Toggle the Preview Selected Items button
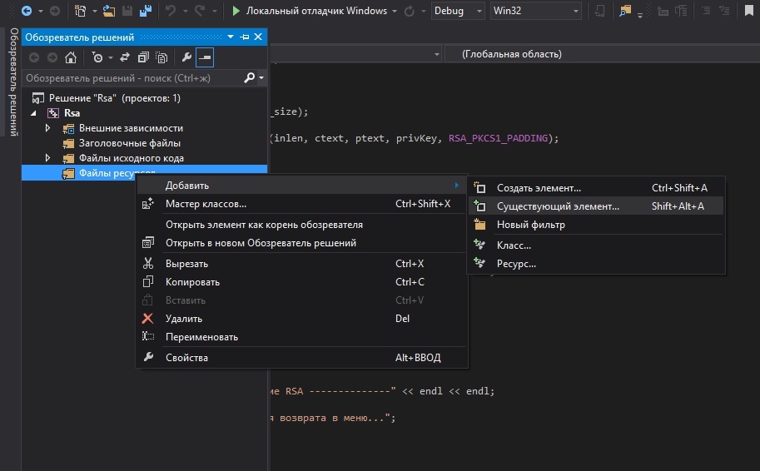The image size is (760, 471). point(204,57)
